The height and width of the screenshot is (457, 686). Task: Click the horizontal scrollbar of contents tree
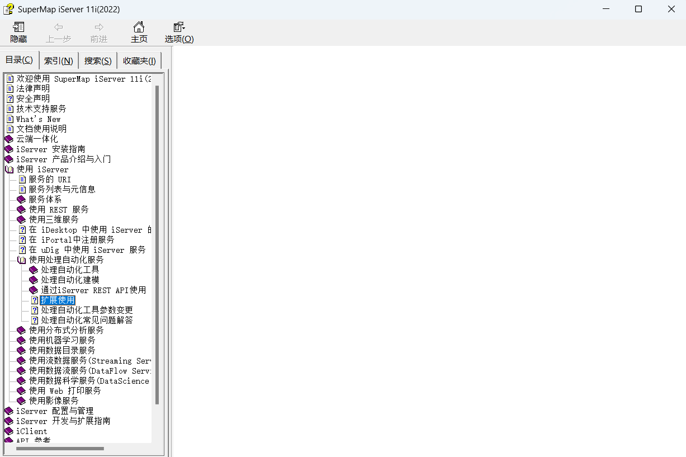tap(60, 448)
